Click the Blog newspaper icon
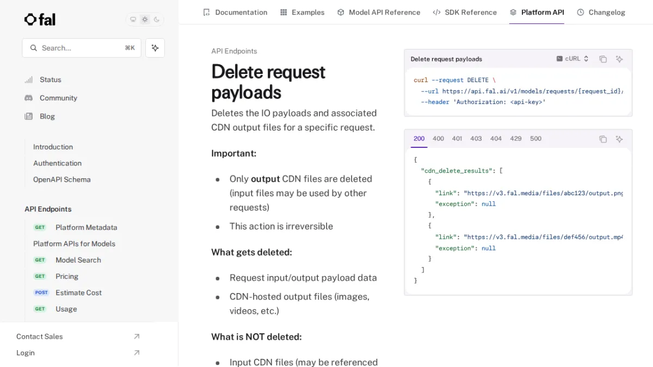This screenshot has height=367, width=653. [x=28, y=116]
